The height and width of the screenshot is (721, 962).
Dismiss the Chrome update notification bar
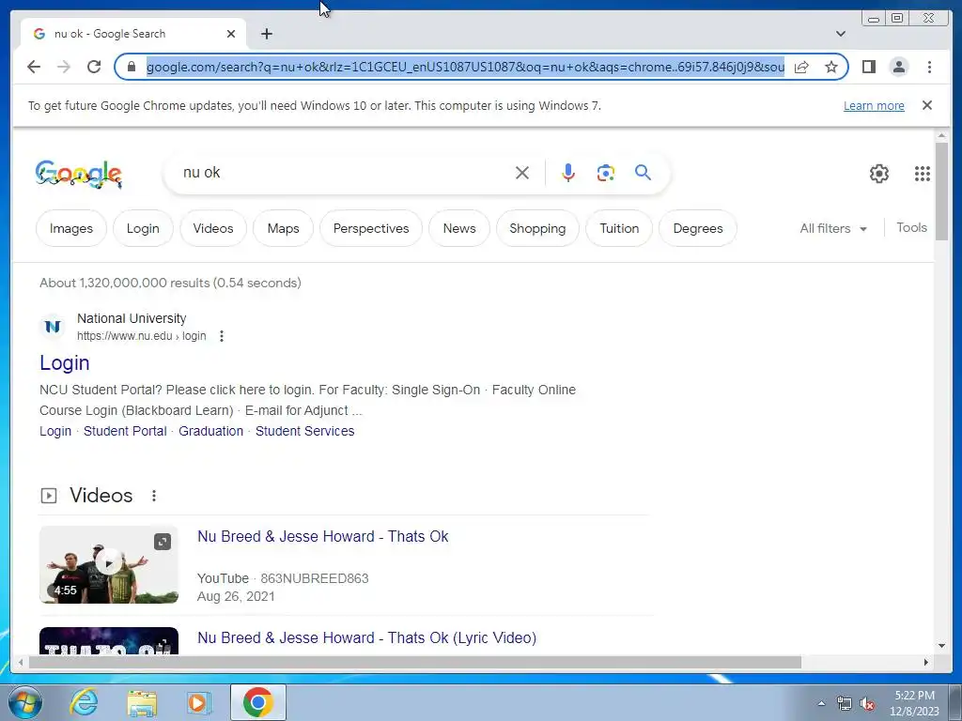pyautogui.click(x=927, y=105)
